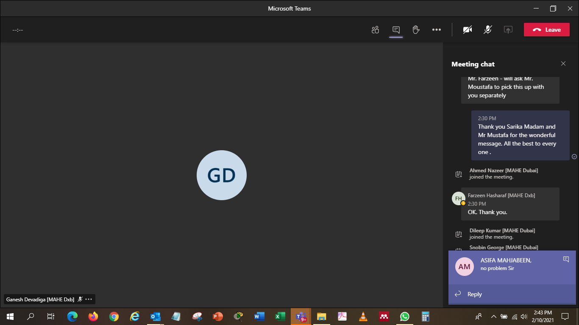Image resolution: width=579 pixels, height=325 pixels.
Task: Open the meeting chat panel icon
Action: [x=395, y=30]
